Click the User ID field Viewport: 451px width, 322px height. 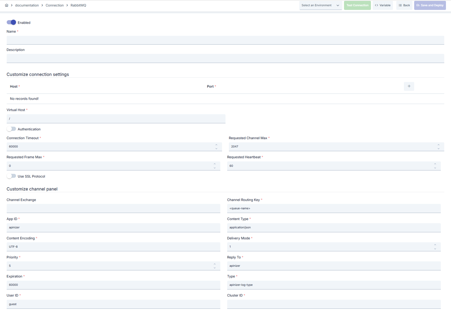coord(113,304)
